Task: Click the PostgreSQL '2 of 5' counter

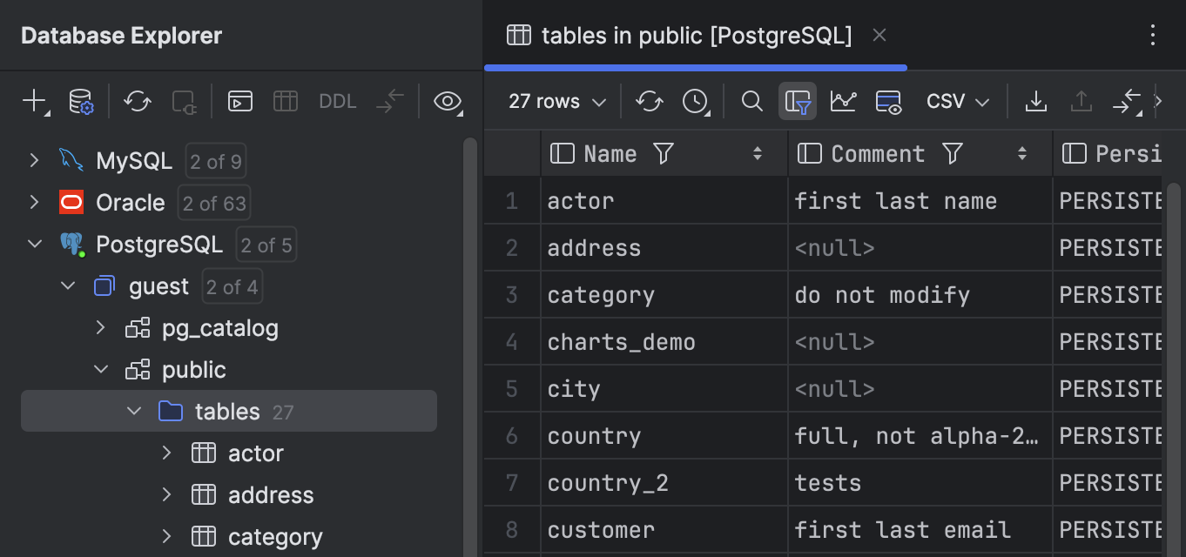Action: (266, 245)
